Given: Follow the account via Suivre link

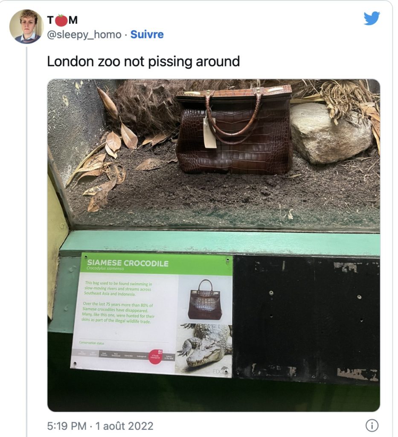Looking at the screenshot, I should click(x=147, y=35).
